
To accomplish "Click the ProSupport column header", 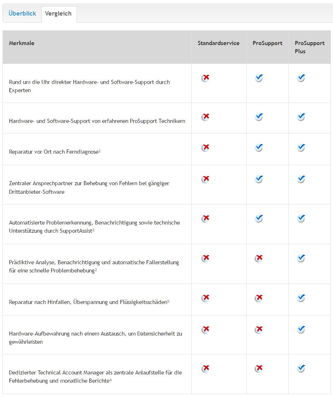I will (267, 43).
